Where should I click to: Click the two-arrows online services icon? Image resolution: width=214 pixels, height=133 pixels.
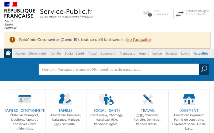click(x=179, y=14)
